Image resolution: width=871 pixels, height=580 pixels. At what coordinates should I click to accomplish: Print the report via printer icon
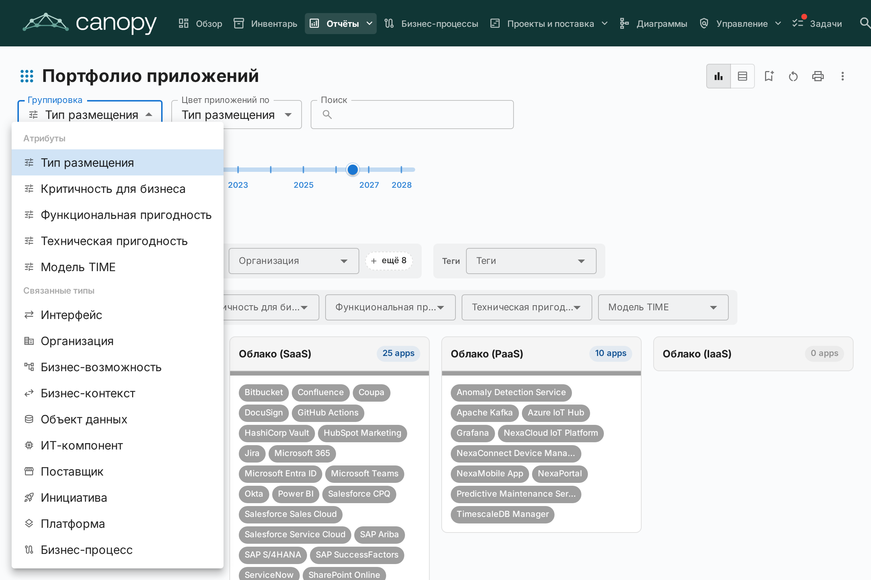pyautogui.click(x=818, y=76)
